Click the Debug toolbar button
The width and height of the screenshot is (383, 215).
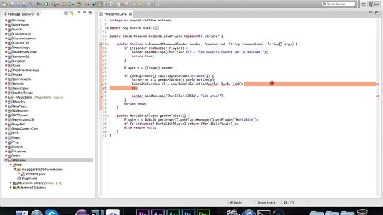38,4
